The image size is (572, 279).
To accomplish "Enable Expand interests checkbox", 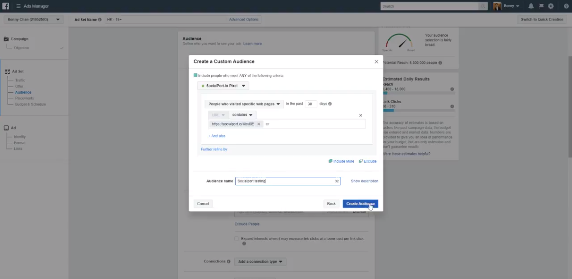I will coord(237,239).
